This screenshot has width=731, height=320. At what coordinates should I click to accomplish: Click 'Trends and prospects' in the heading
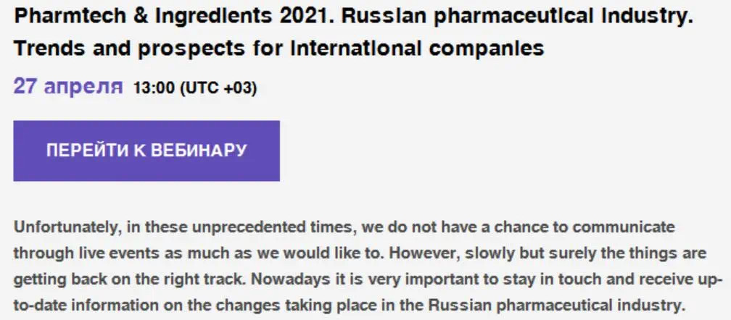pos(129,48)
